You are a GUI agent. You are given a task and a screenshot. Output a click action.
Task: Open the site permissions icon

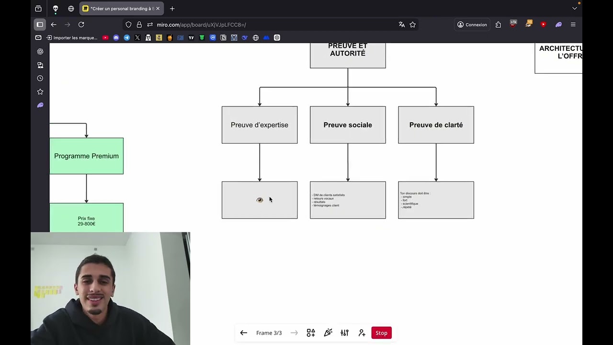click(x=150, y=24)
